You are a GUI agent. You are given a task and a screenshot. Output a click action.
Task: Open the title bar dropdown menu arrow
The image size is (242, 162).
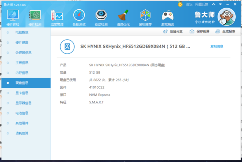pos(220,4)
